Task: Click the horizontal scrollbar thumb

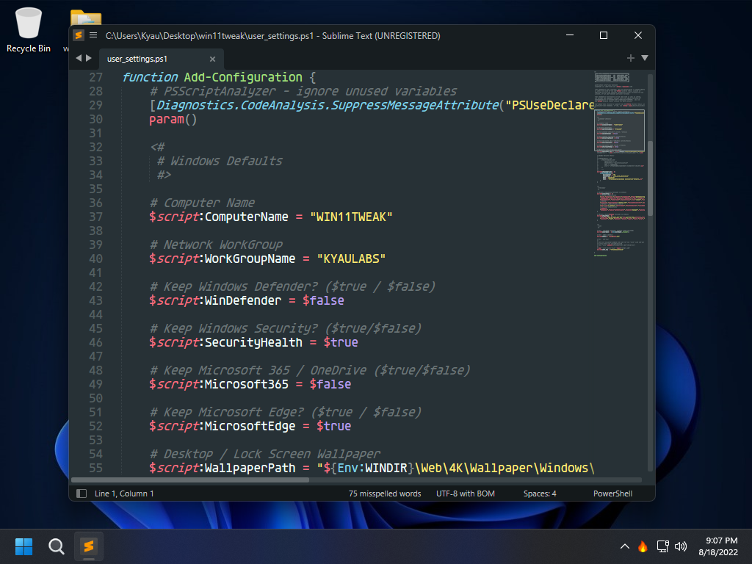Action: 190,480
